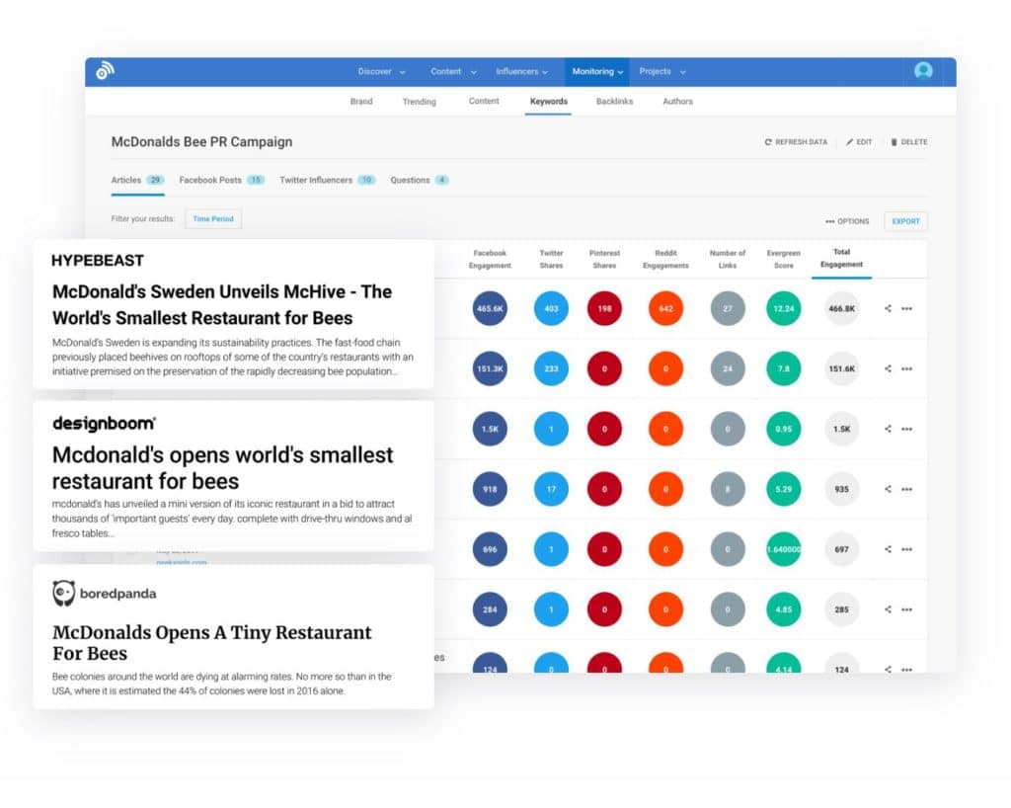Open the Hypebeast McHive article card
1011x808 pixels.
point(233,314)
